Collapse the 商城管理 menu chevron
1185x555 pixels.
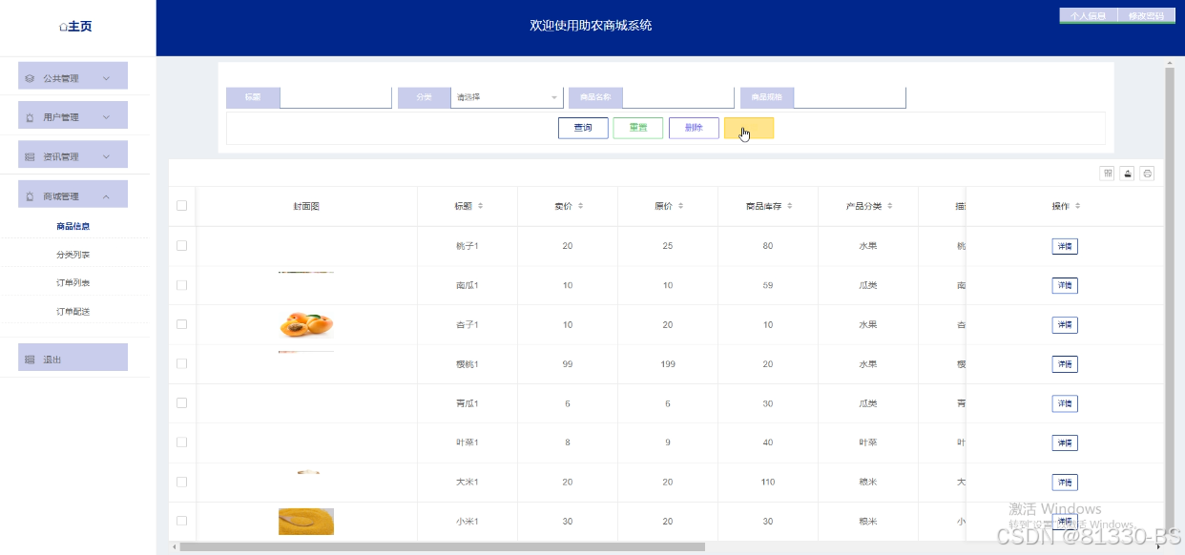point(106,196)
